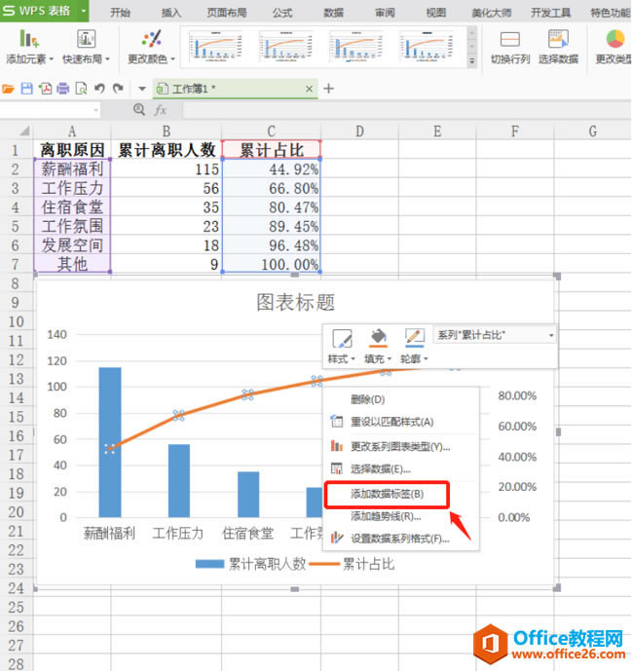The image size is (632, 671).
Task: Click the printer icon
Action: click(63, 89)
